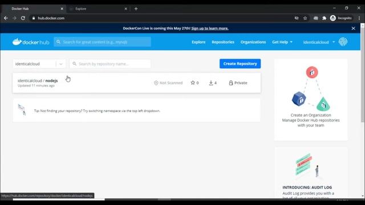Open the browser extensions puzzle icon

click(x=325, y=18)
